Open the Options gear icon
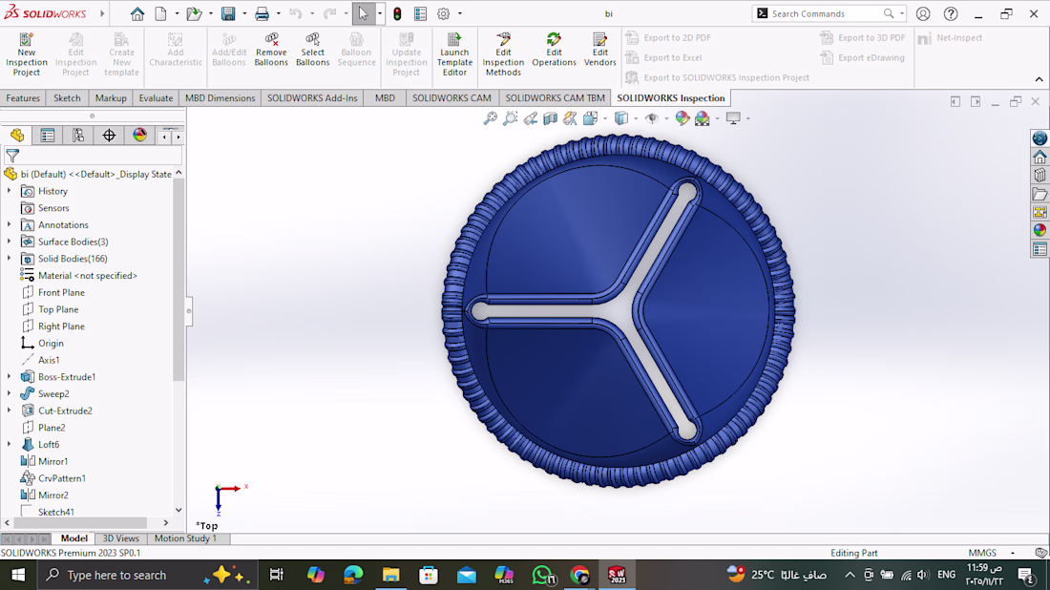 coord(443,13)
